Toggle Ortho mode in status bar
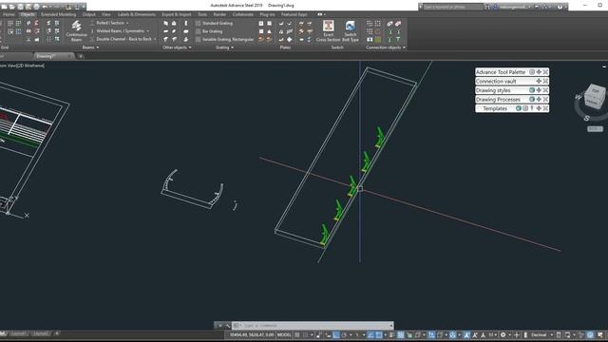The height and width of the screenshot is (342, 608). coord(336,334)
